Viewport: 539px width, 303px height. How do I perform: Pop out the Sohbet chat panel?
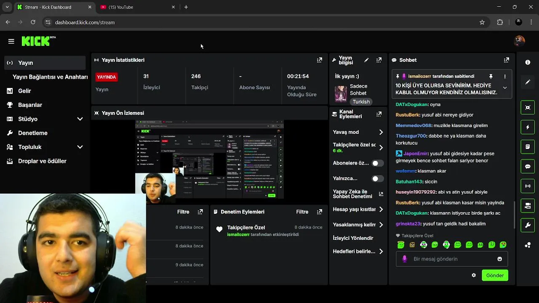[506, 60]
